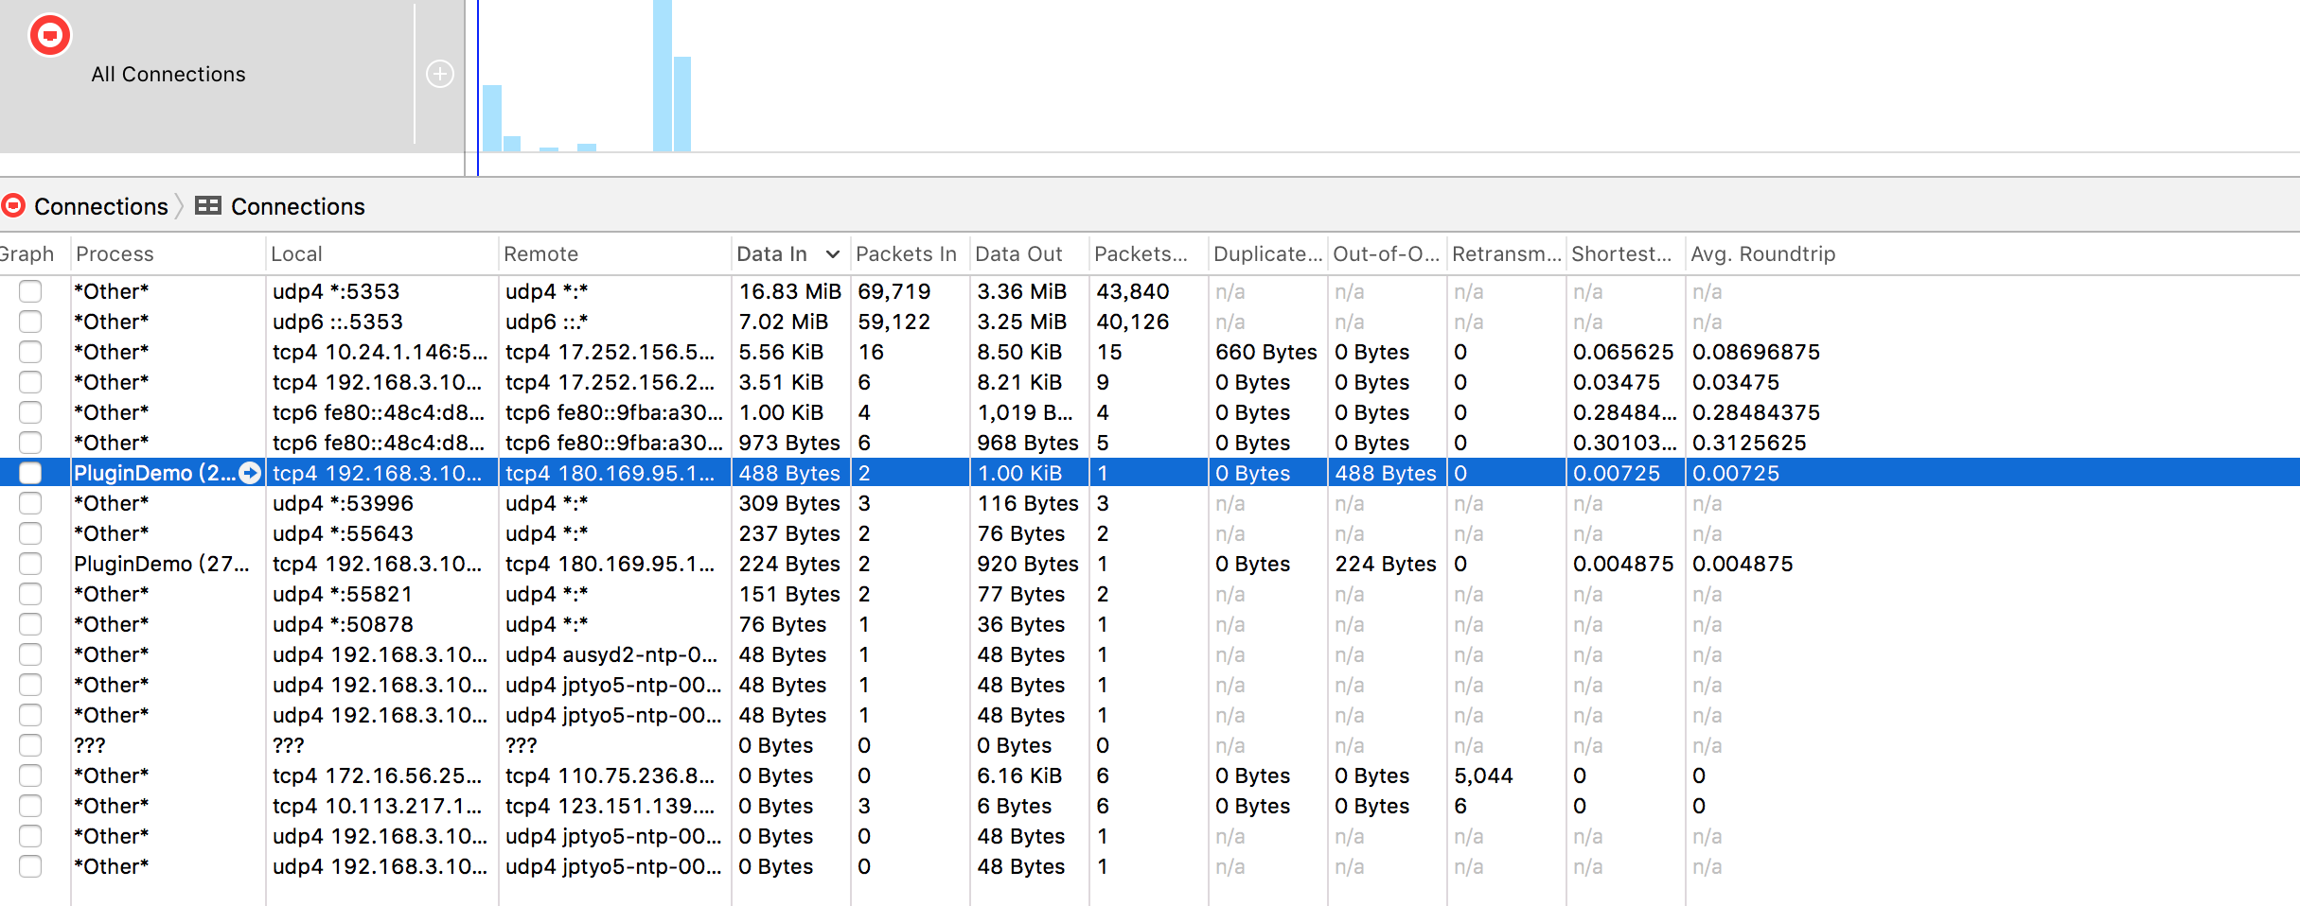
Task: Toggle sort order arrow on Data In column
Action: point(832,253)
